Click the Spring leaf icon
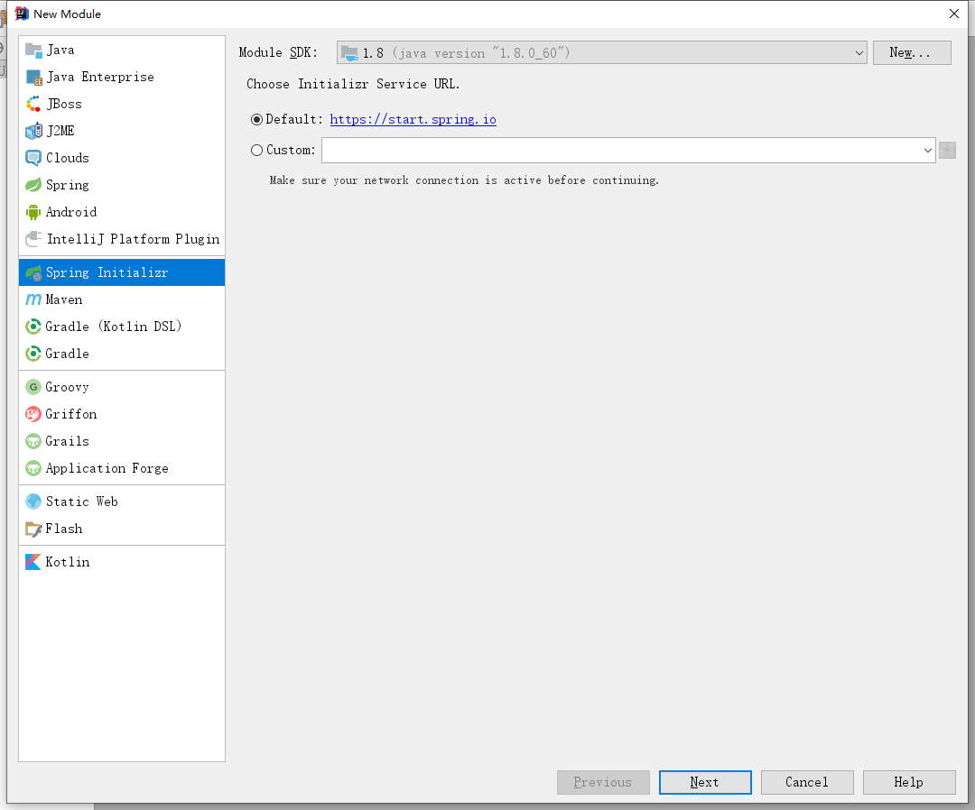This screenshot has width=975, height=810. 33,185
